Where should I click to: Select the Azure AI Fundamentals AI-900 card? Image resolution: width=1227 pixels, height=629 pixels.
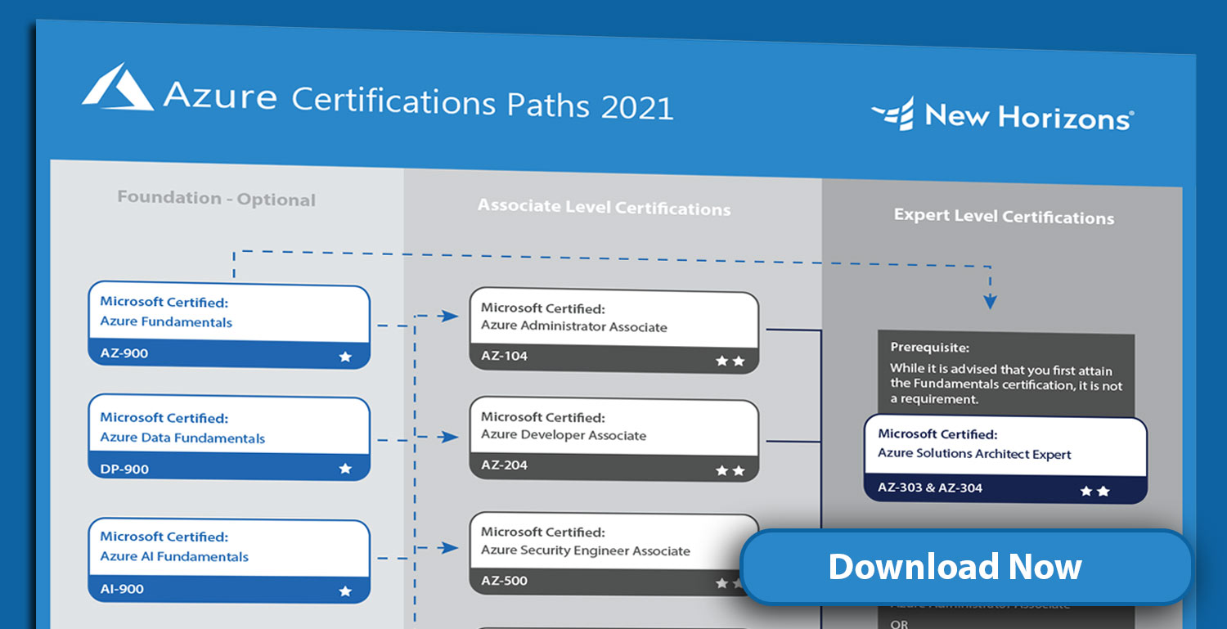(229, 559)
